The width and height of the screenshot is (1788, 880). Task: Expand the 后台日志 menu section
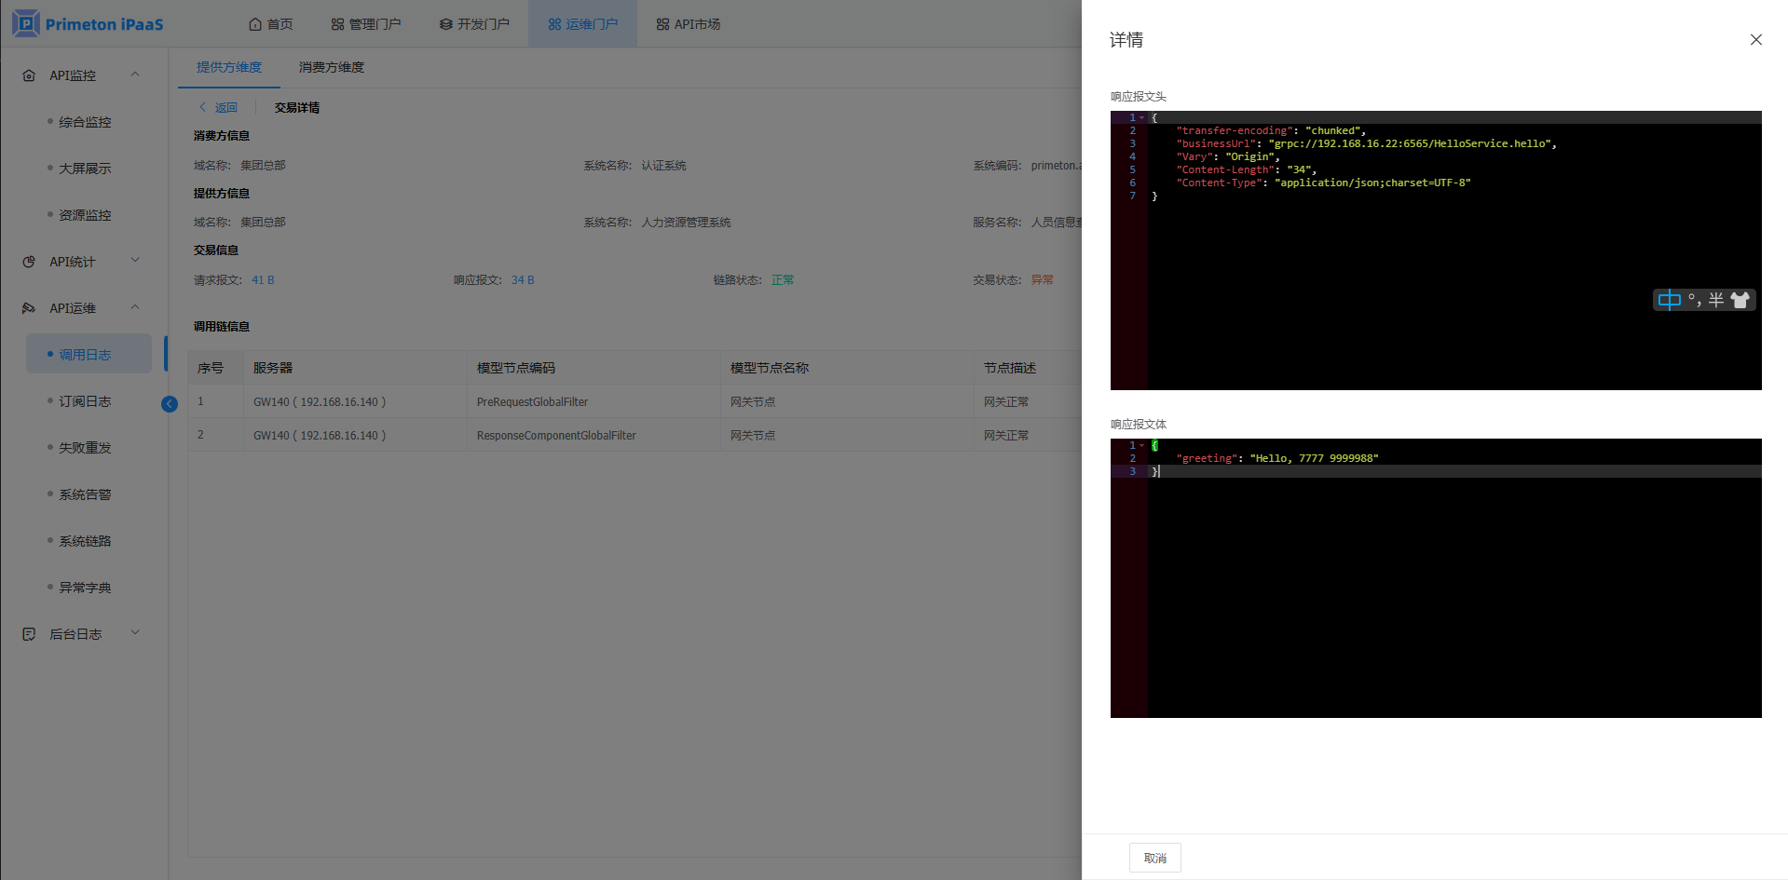[x=135, y=633]
